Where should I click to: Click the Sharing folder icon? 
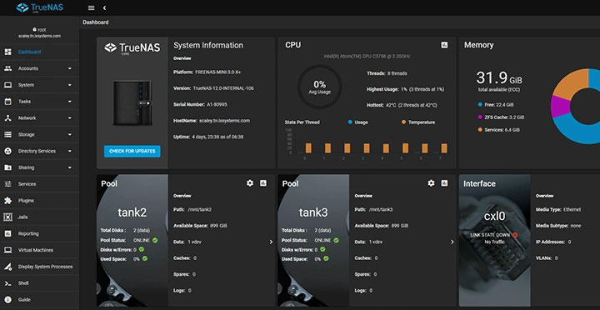coord(7,167)
